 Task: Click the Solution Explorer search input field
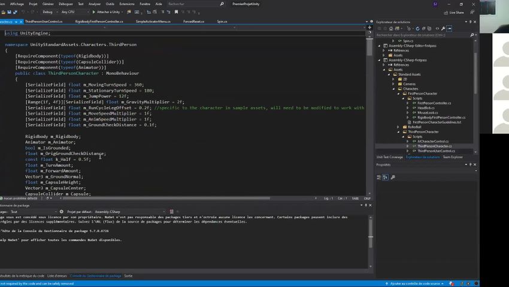(422, 35)
